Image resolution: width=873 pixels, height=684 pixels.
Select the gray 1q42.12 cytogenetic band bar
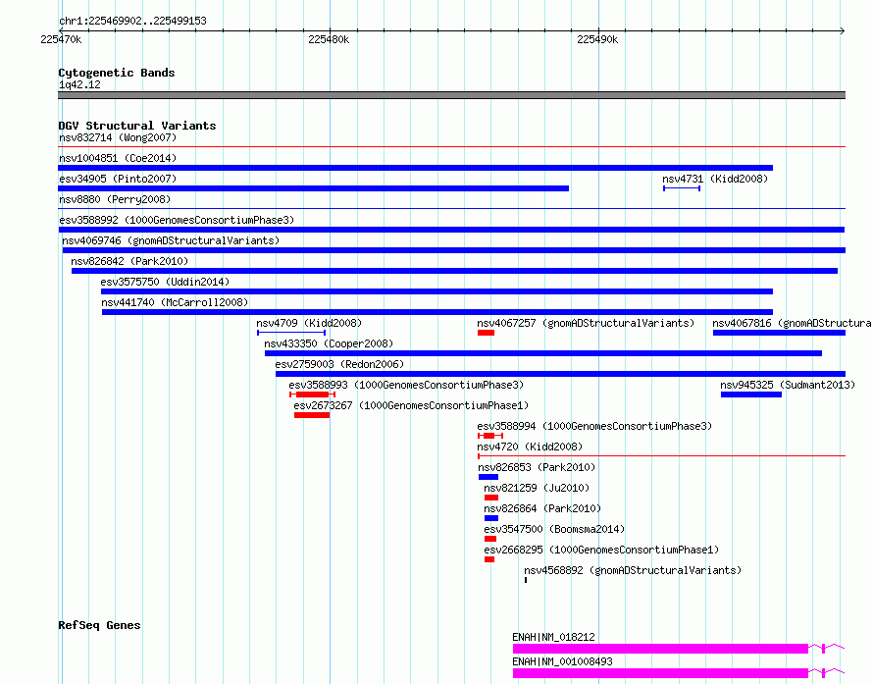(x=451, y=95)
